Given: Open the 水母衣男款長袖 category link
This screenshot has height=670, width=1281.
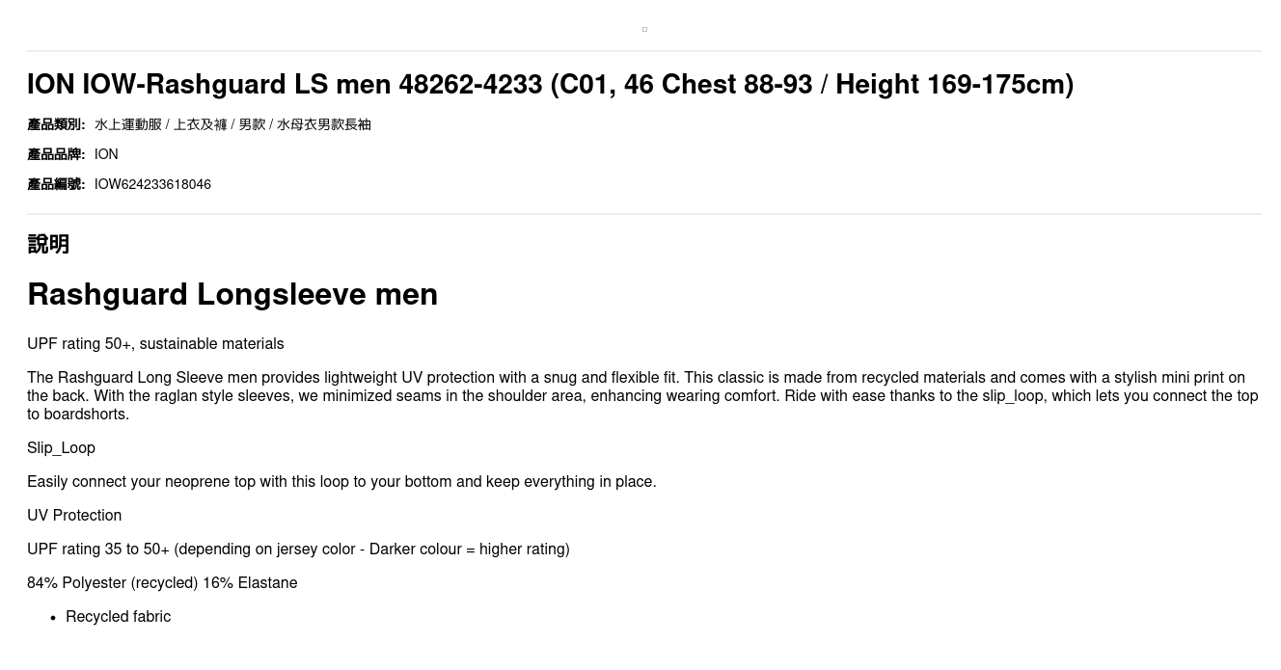Looking at the screenshot, I should coord(323,124).
